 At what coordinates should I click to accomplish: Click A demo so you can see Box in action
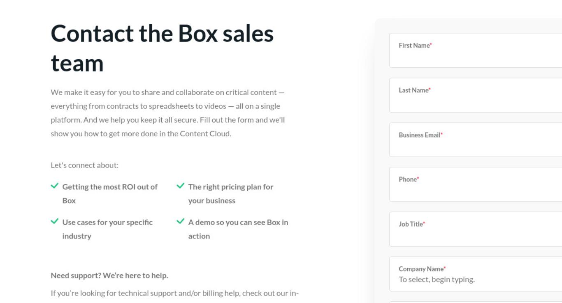238,229
